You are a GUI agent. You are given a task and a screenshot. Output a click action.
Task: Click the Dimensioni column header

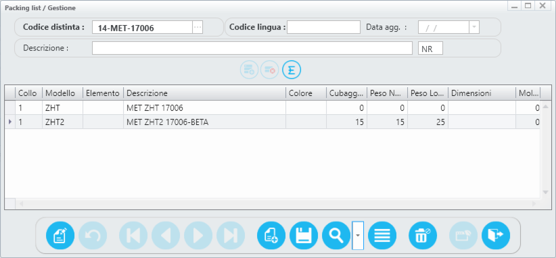482,93
